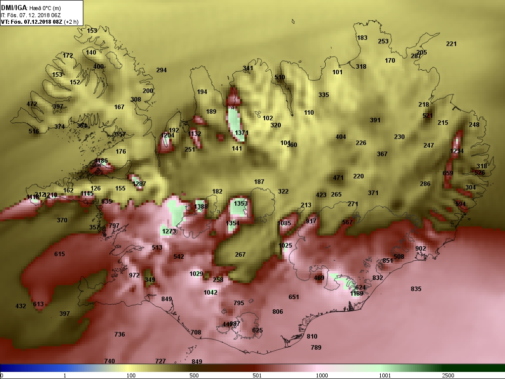Image resolution: width=505 pixels, height=379 pixels.
Task: Click the map value 972
Action: [134, 275]
